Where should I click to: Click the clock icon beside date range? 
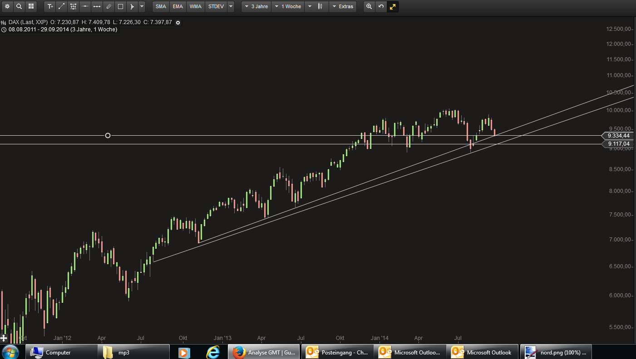[x=4, y=30]
